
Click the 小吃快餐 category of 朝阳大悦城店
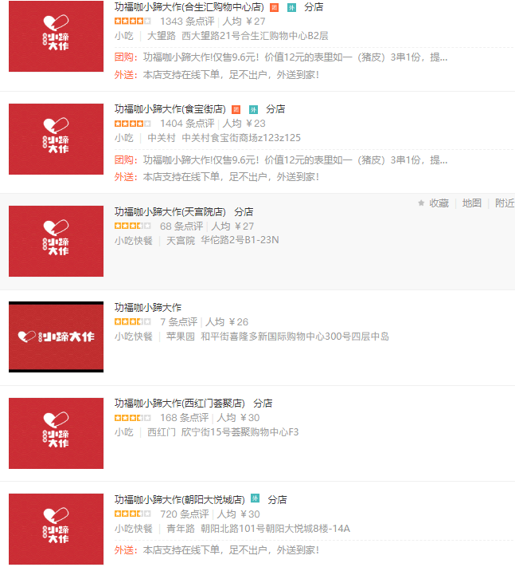134,529
